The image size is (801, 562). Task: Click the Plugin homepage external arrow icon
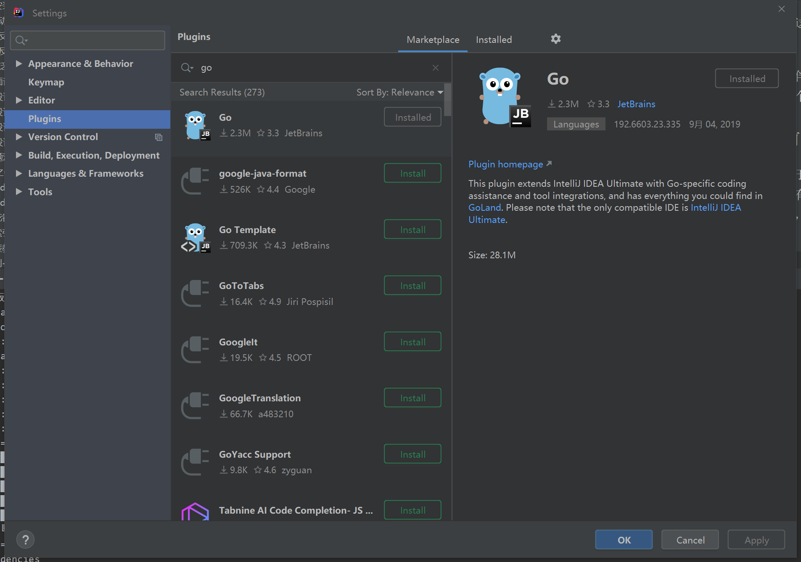(549, 164)
